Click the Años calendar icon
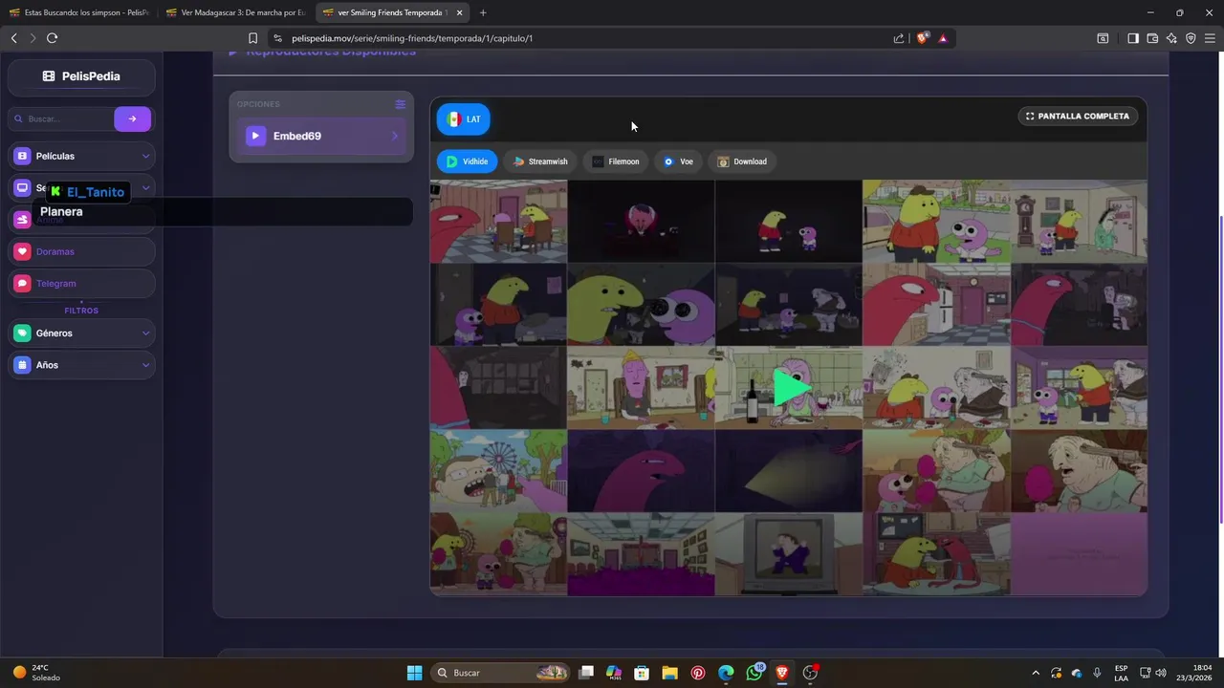The image size is (1224, 688). pyautogui.click(x=22, y=365)
